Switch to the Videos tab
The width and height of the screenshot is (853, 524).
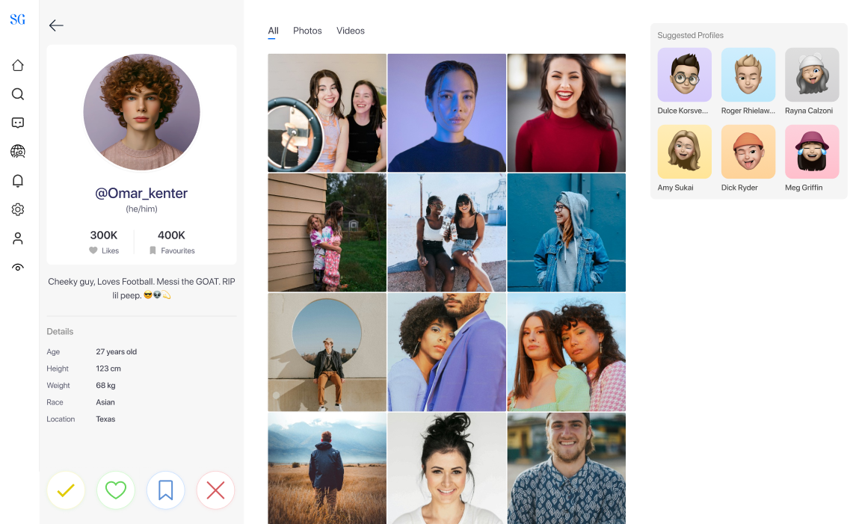pyautogui.click(x=351, y=31)
